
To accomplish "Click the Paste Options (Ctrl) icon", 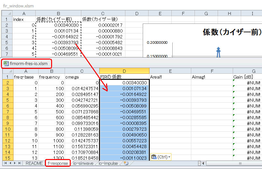I will click(154, 157).
